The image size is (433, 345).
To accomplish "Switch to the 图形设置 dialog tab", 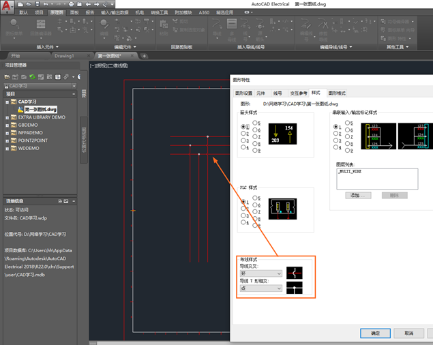I will (x=244, y=93).
